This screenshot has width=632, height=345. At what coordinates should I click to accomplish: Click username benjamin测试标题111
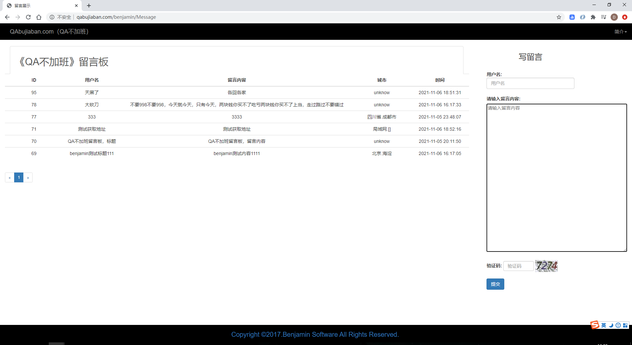(x=92, y=153)
